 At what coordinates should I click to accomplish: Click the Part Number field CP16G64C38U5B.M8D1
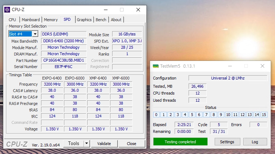tap(64, 60)
